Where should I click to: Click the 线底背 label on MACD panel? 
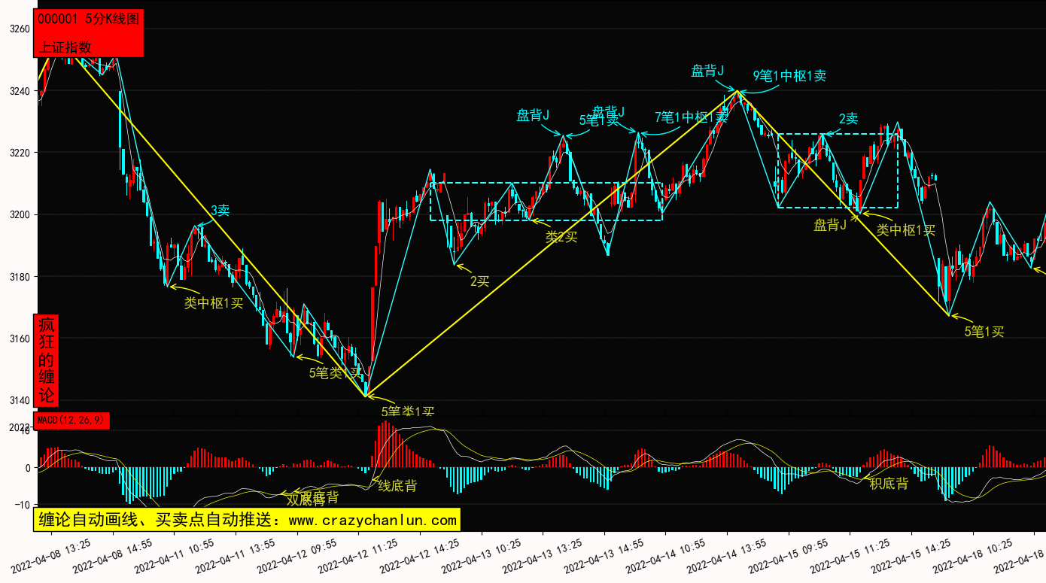point(397,486)
